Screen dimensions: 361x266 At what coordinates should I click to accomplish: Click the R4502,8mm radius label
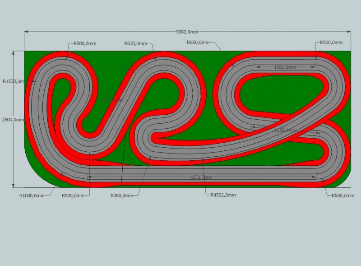[223, 195]
